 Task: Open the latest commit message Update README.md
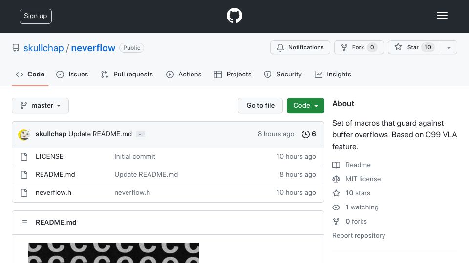(x=100, y=134)
